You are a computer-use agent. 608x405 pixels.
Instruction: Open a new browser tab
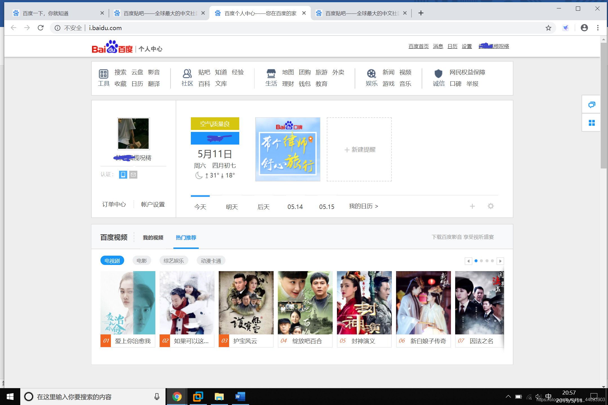[421, 13]
